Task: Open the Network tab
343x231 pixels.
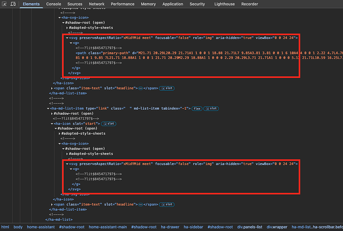Action: click(97, 4)
